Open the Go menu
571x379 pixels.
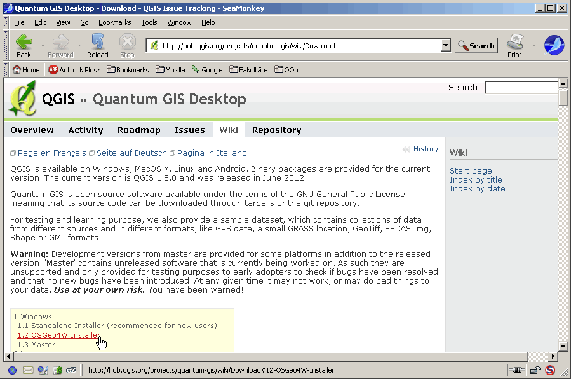coord(84,23)
